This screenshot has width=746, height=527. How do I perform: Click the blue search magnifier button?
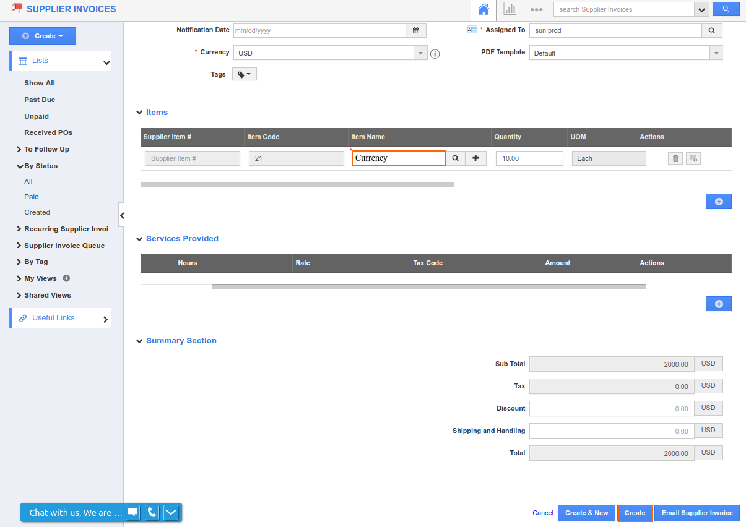[726, 9]
